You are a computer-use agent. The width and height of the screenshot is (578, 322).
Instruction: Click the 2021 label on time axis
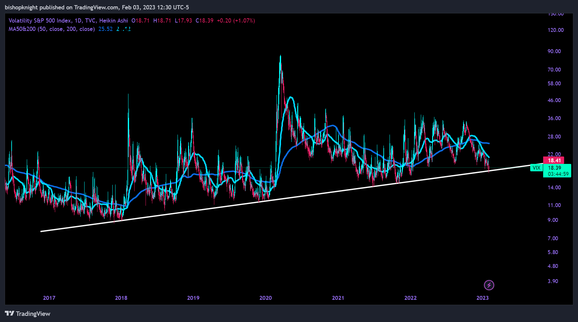pos(338,298)
